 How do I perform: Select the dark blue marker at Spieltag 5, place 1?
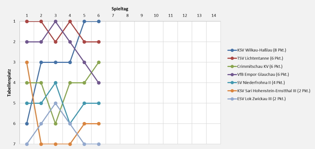[x=84, y=22]
